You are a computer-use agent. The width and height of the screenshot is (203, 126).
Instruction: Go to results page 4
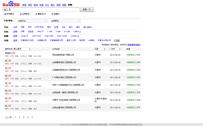pyautogui.click(x=28, y=117)
